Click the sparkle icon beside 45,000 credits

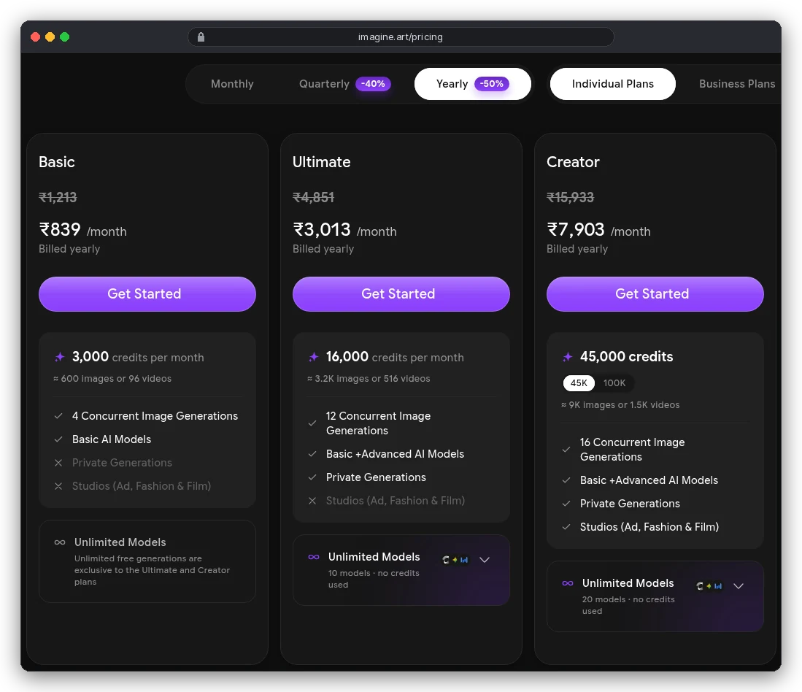click(x=567, y=357)
